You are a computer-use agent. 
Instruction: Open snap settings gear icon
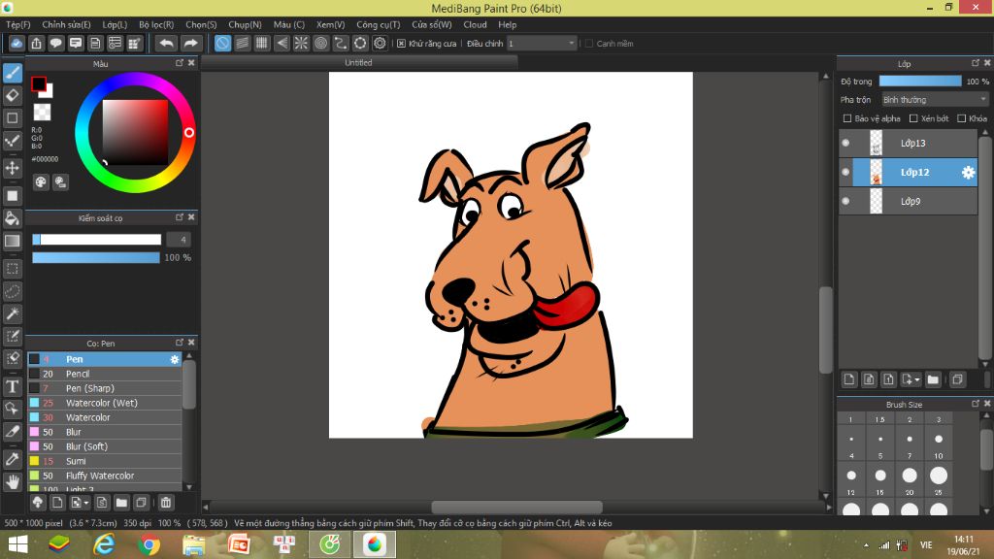click(380, 43)
